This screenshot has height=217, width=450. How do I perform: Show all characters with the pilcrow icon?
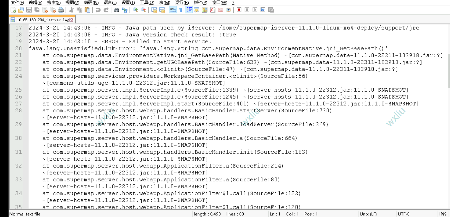181,10
